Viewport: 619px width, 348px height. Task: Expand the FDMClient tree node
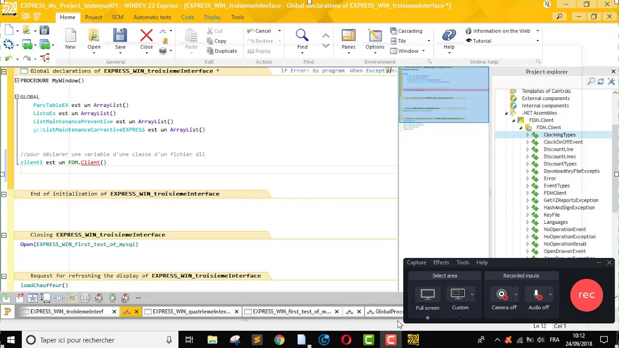click(x=528, y=193)
